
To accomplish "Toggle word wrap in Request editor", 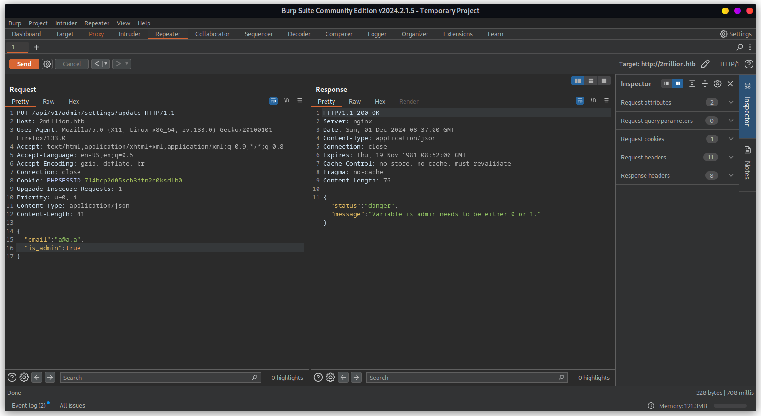I will [x=273, y=100].
